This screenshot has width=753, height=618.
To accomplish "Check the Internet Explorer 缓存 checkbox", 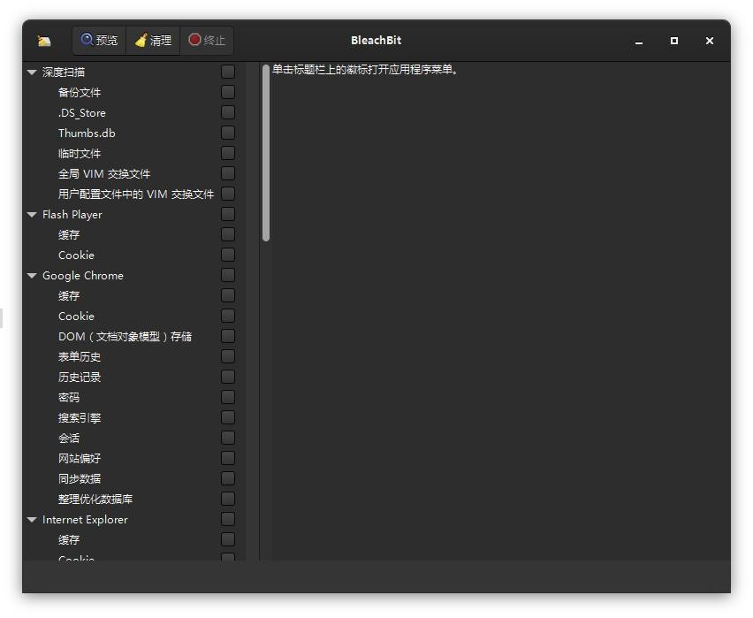I will point(228,539).
